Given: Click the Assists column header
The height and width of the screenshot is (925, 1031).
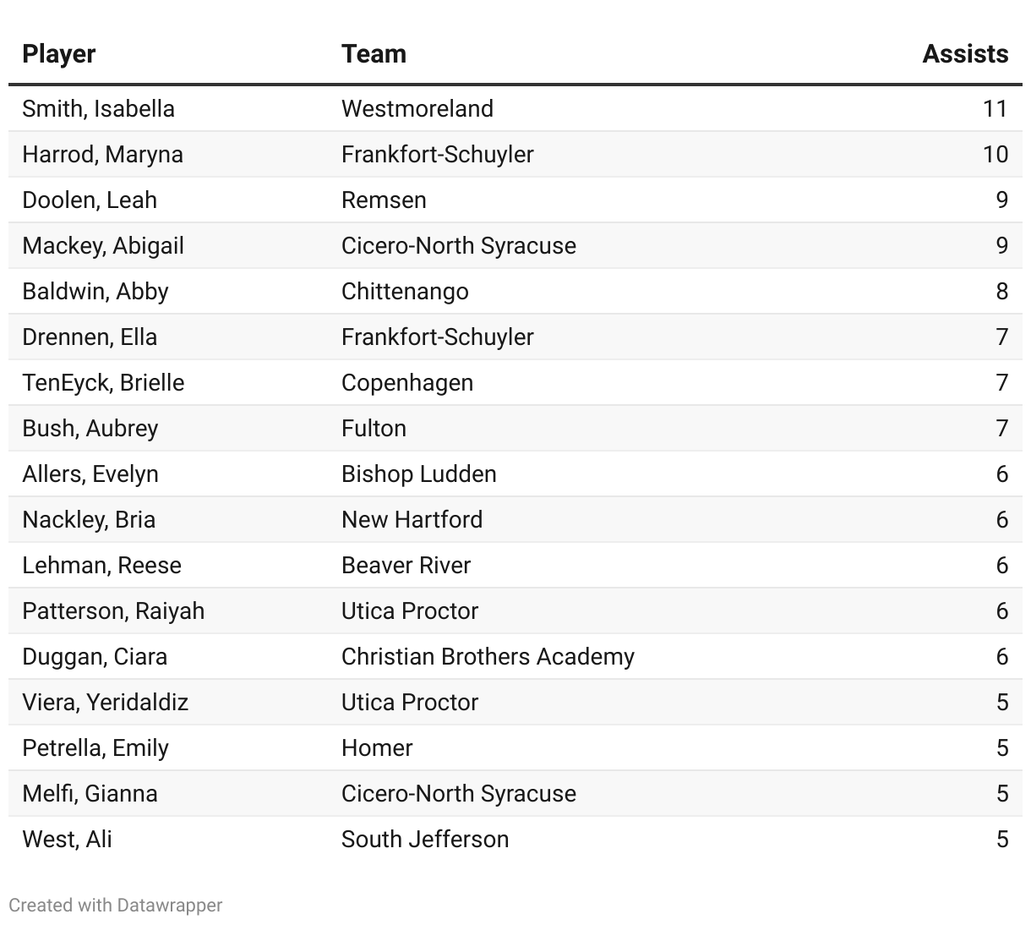Looking at the screenshot, I should pos(965,54).
